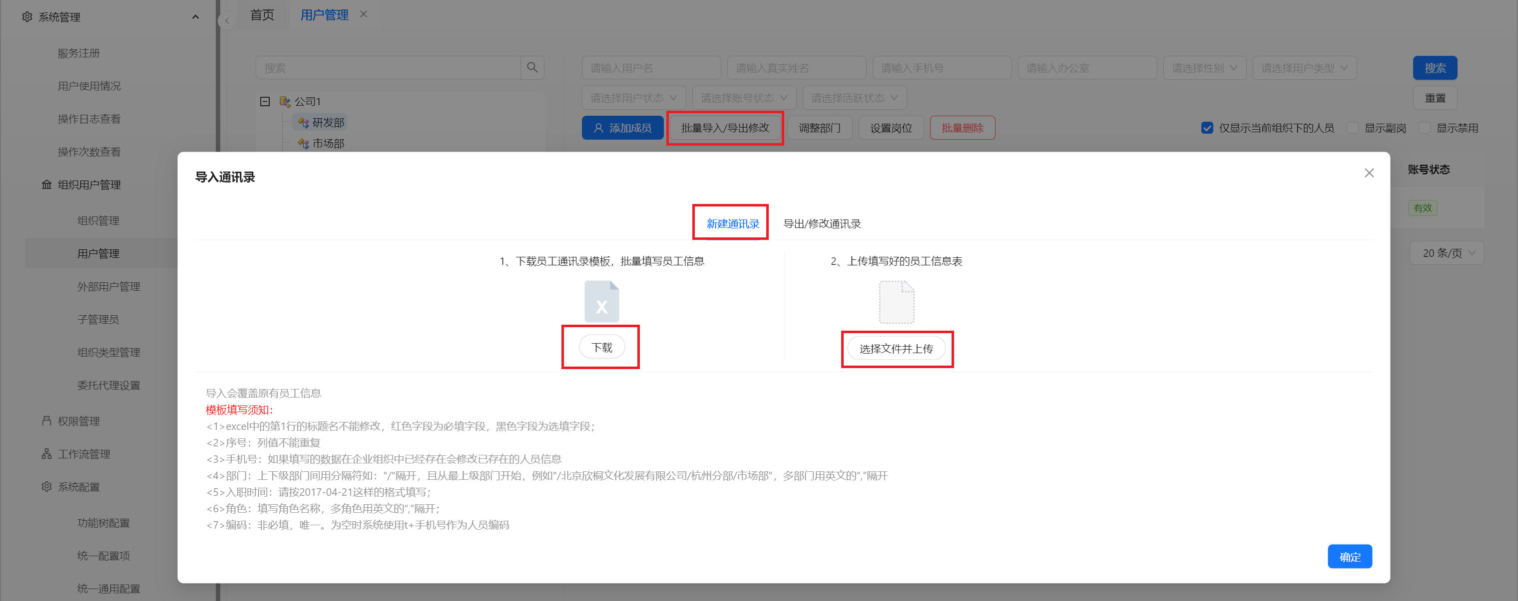Click the system management gear icon
The image size is (1518, 601).
(27, 17)
